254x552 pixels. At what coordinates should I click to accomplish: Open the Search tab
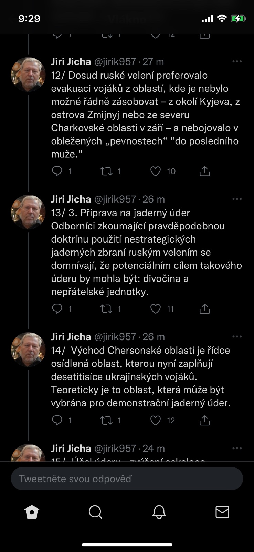pyautogui.click(x=95, y=512)
